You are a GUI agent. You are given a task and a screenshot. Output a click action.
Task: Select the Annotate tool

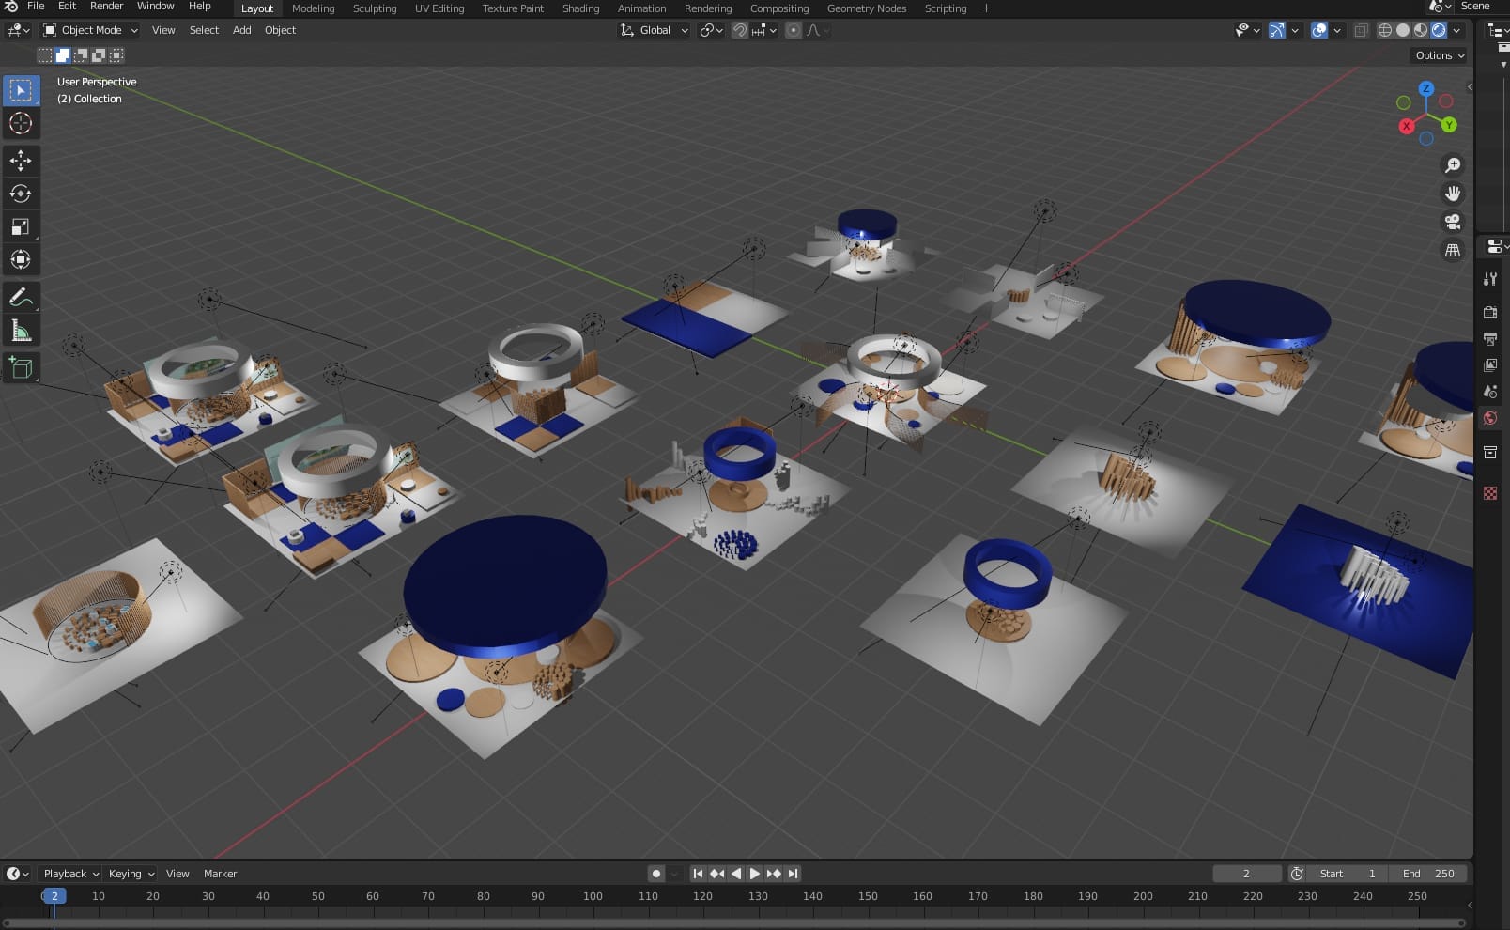click(x=21, y=297)
